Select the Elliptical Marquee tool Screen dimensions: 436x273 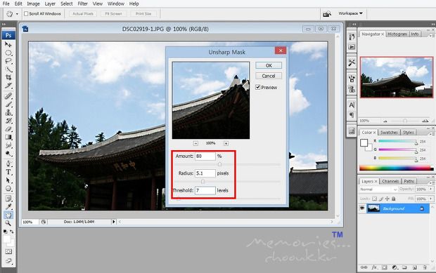(x=8, y=53)
